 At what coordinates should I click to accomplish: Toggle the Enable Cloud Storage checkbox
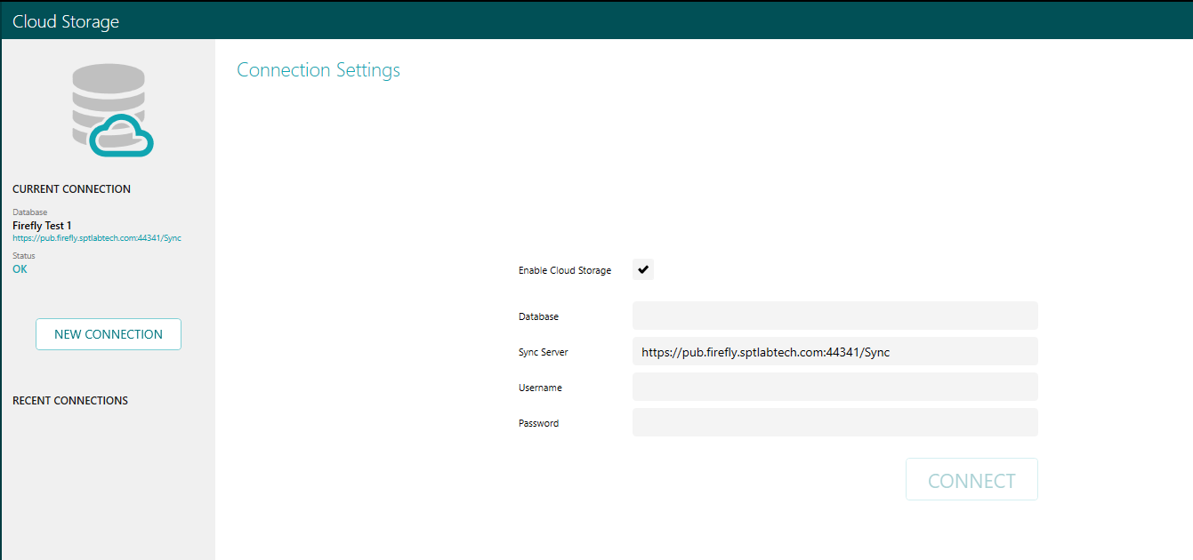tap(642, 269)
